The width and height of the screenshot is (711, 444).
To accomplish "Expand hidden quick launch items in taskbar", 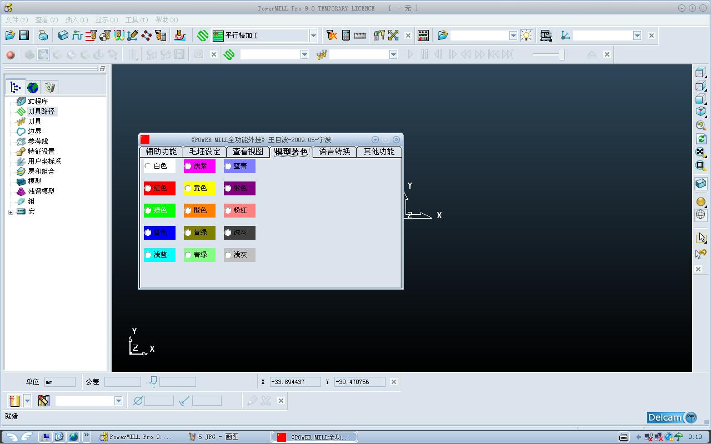I will click(87, 437).
